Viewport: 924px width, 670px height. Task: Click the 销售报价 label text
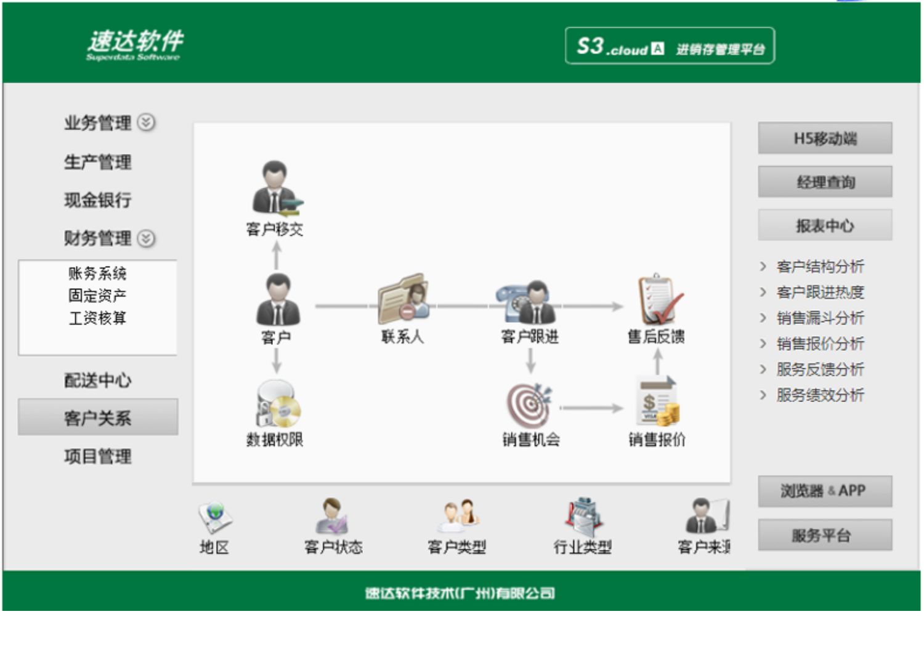click(x=657, y=440)
